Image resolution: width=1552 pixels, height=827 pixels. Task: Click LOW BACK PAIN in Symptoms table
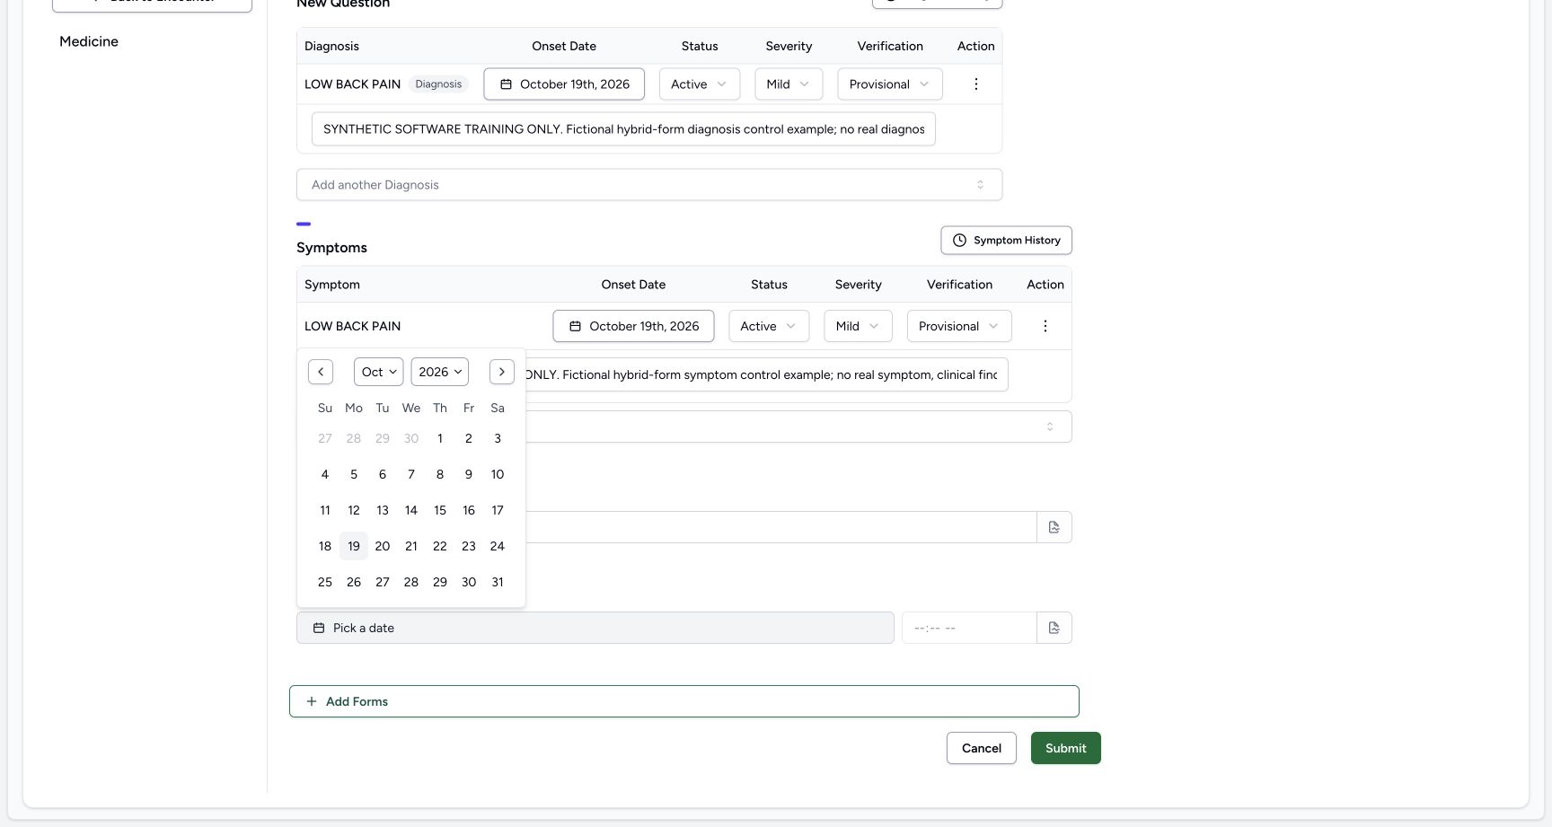[353, 326]
